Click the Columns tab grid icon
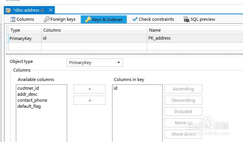Screen dimensions: 243x142 point(13,19)
